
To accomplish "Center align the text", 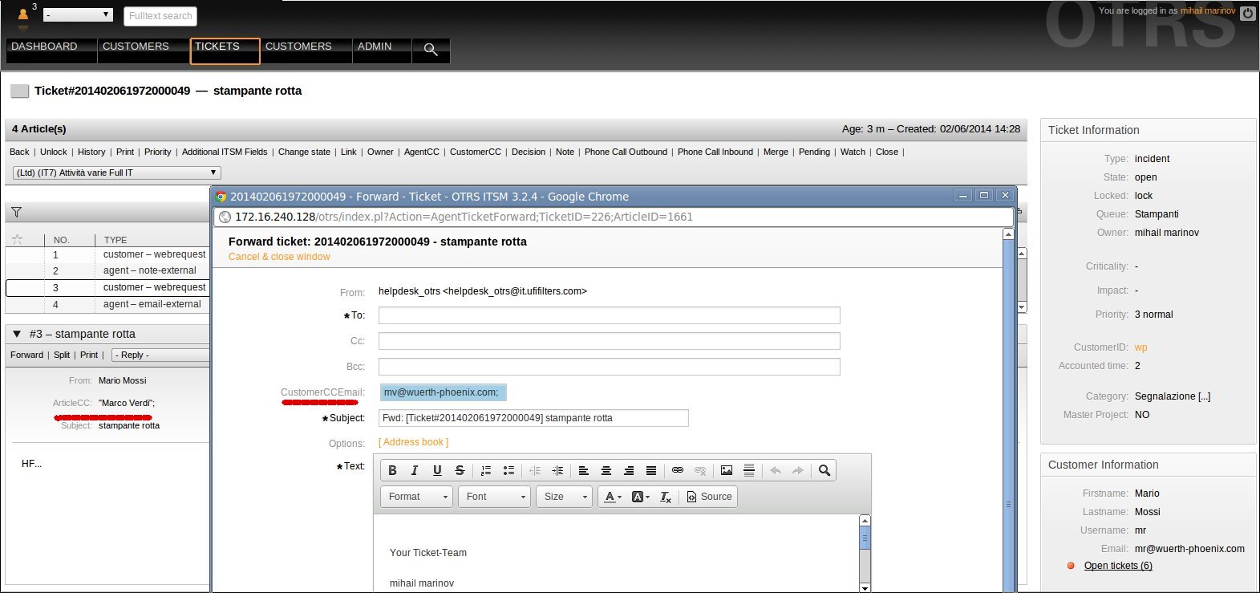I will 606,470.
